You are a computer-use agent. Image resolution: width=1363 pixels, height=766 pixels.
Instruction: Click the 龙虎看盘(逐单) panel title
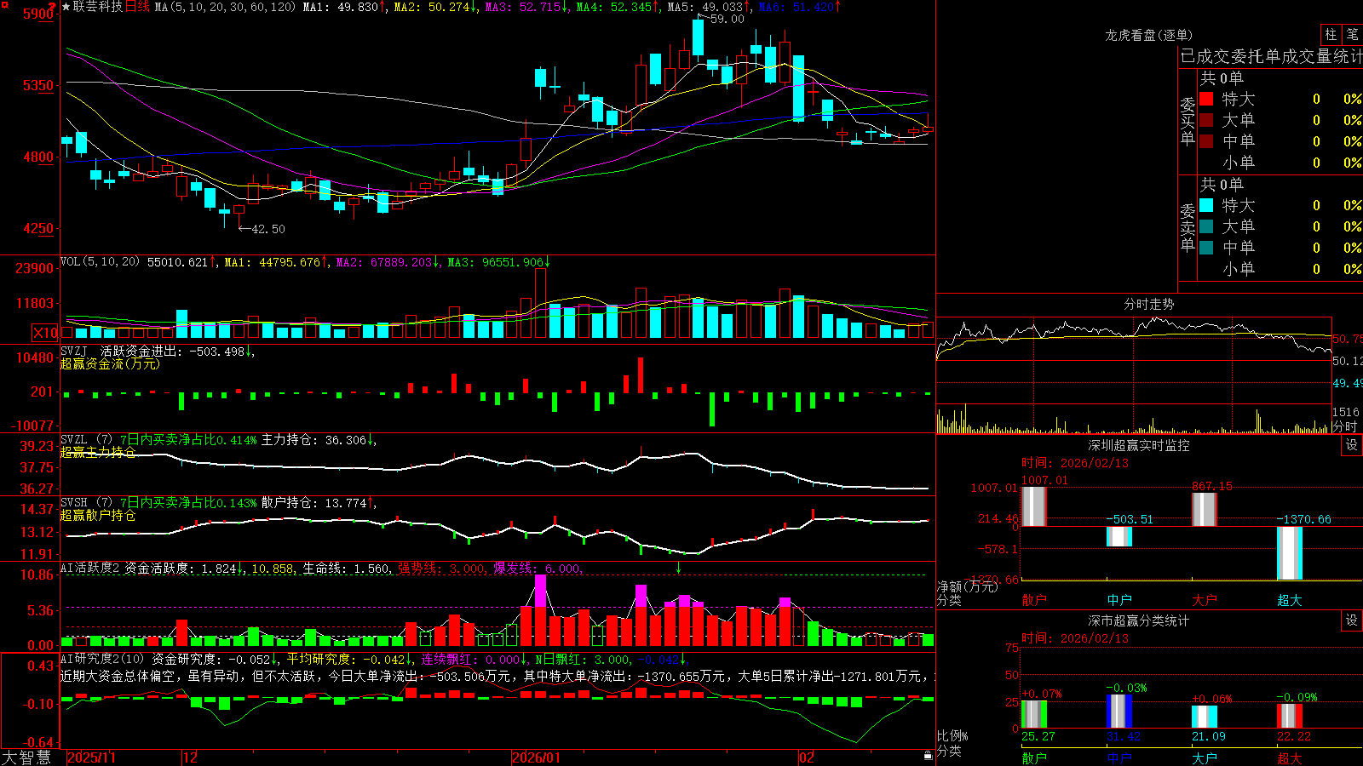pos(1149,35)
